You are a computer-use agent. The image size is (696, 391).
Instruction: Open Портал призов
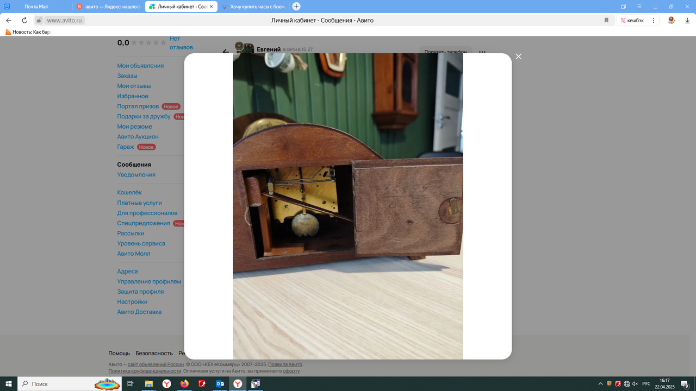pos(138,106)
